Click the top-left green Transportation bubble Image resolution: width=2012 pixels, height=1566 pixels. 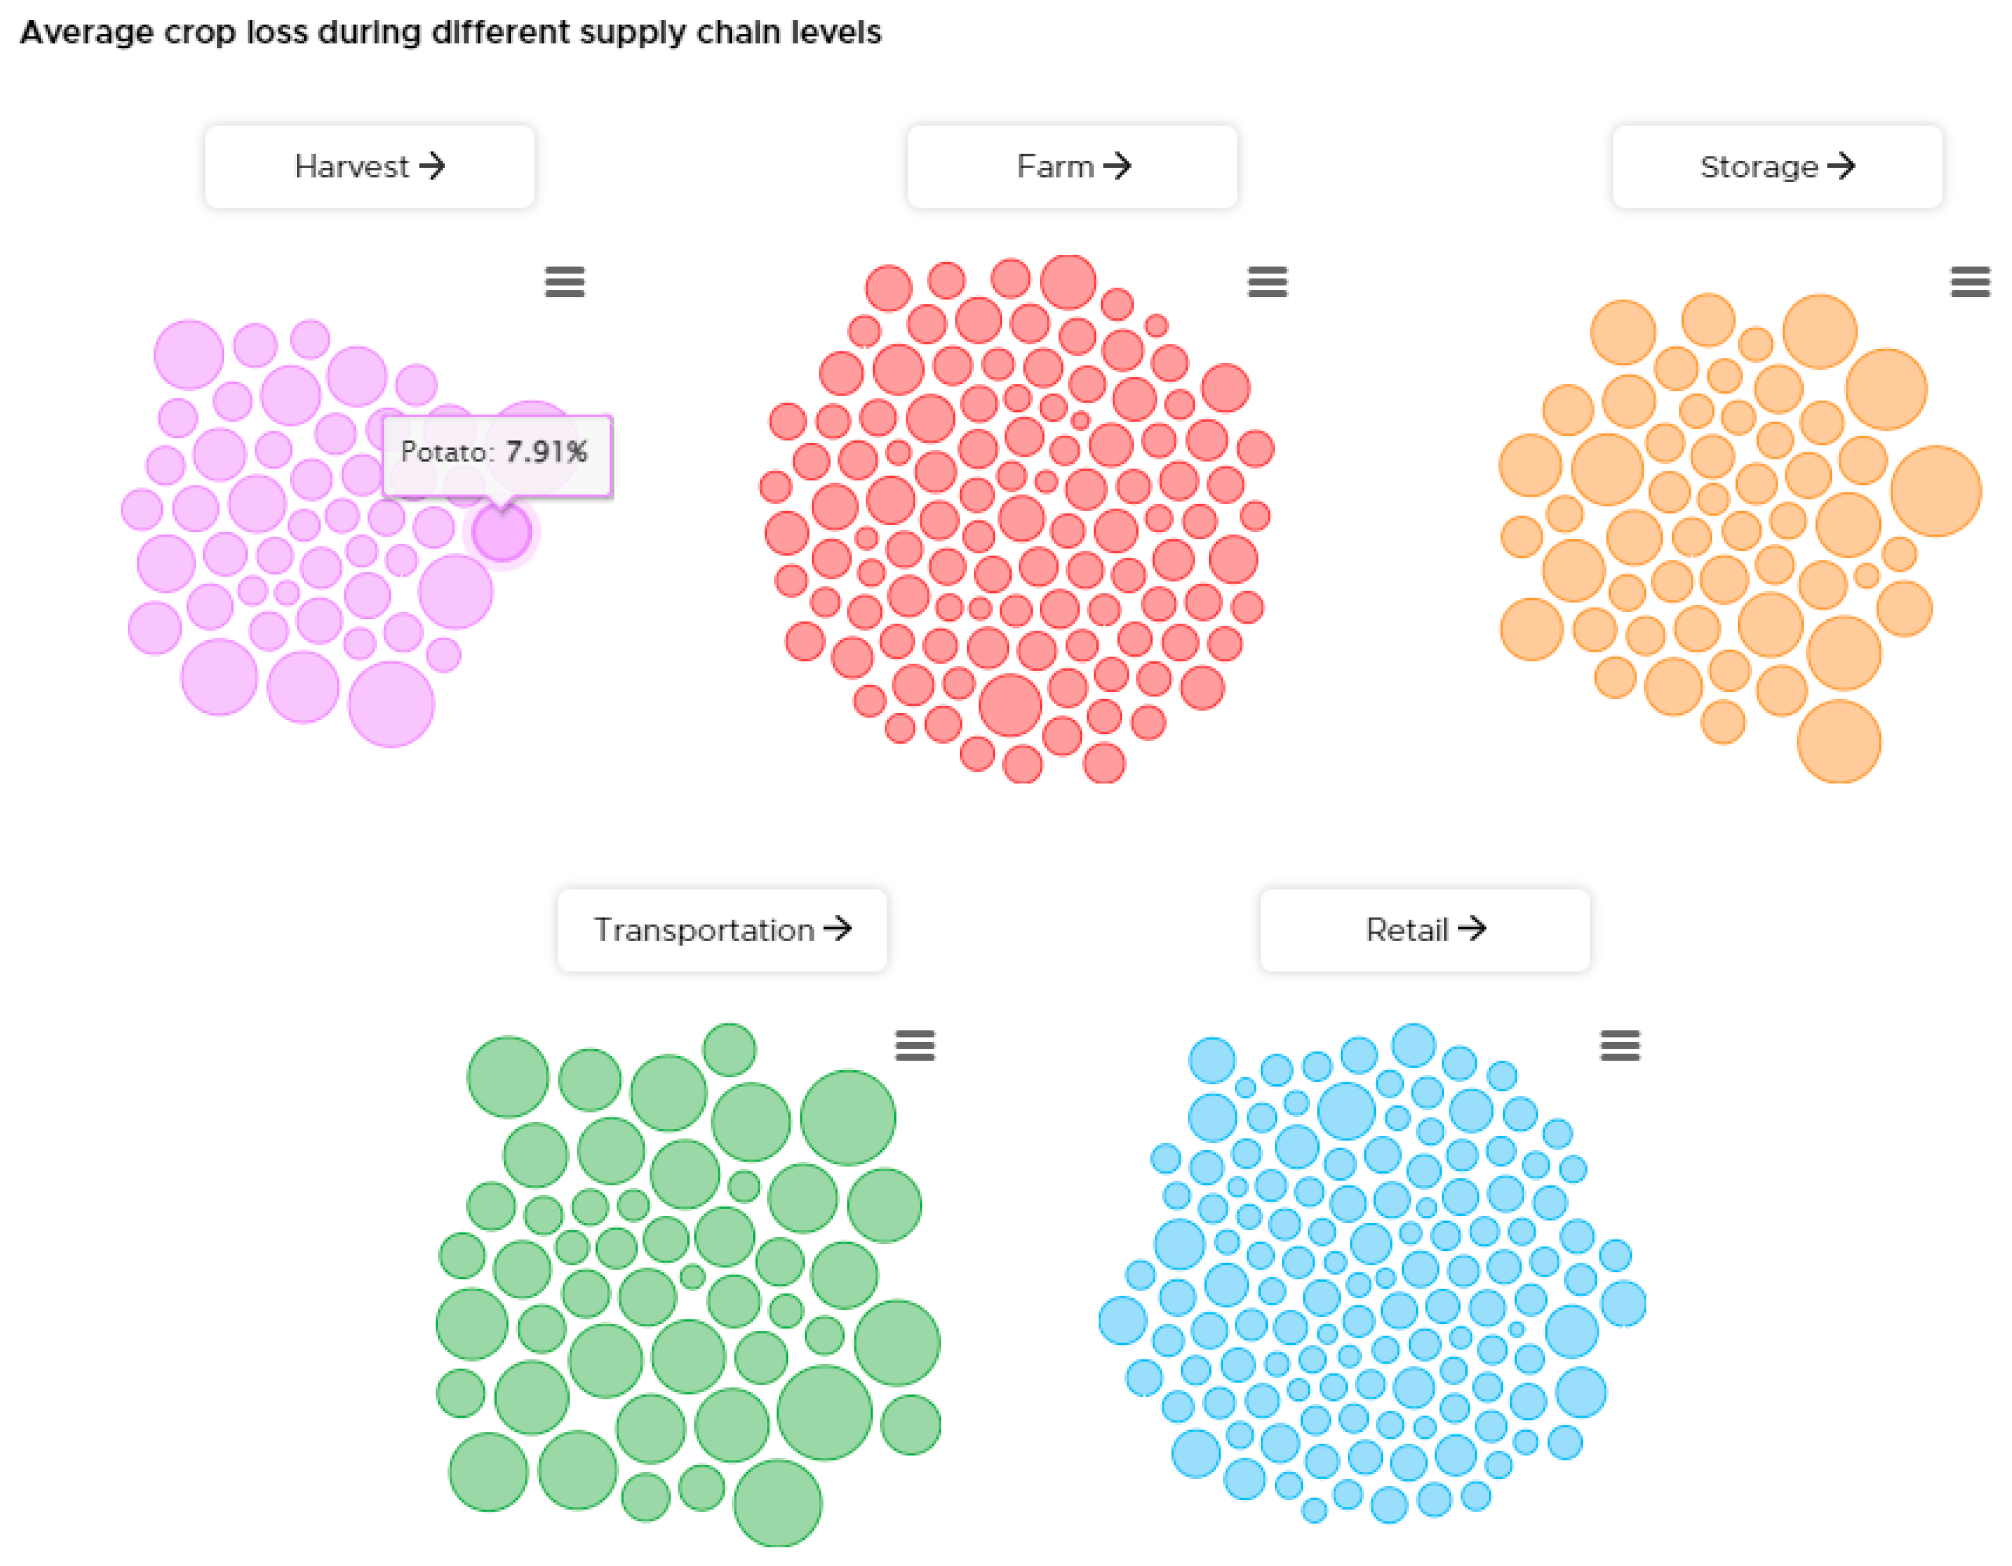pos(508,1077)
